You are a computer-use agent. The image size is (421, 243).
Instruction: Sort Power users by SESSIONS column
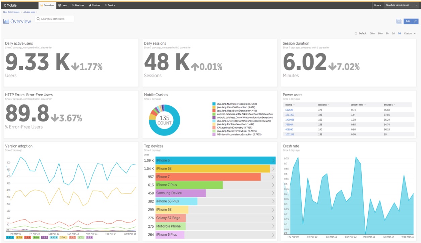pyautogui.click(x=323, y=105)
